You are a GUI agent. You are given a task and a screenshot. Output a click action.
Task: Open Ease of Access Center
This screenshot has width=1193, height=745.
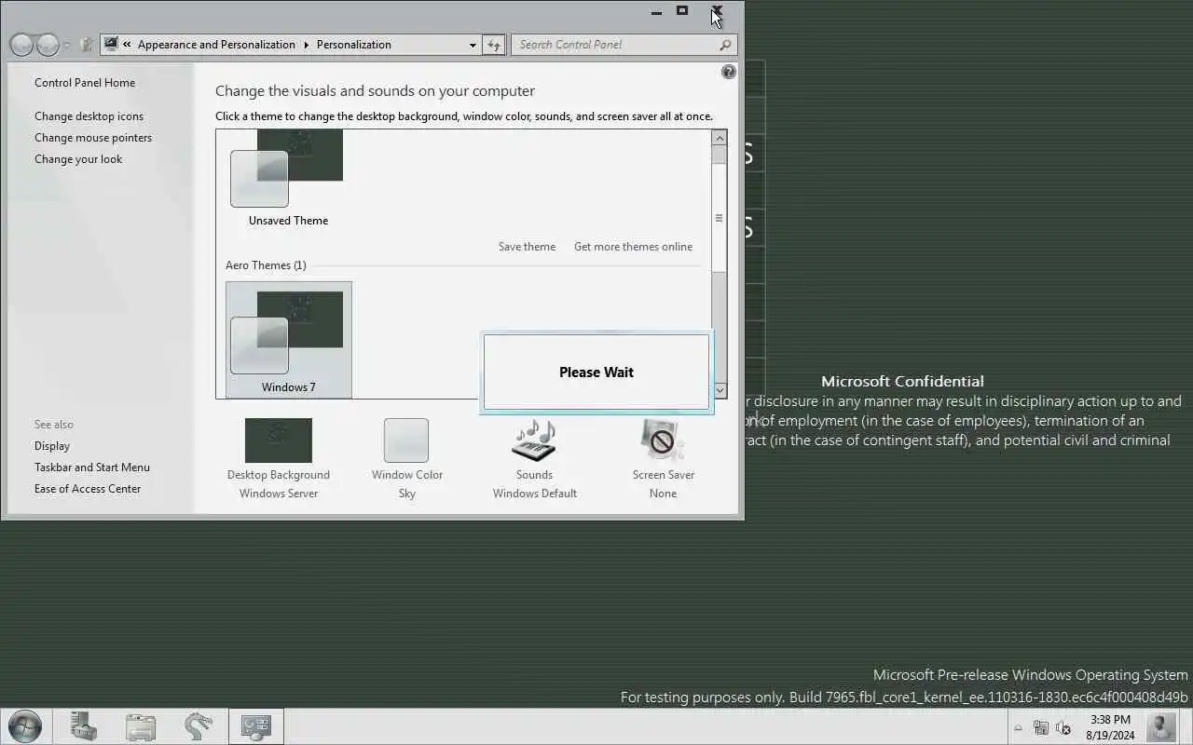tap(88, 489)
